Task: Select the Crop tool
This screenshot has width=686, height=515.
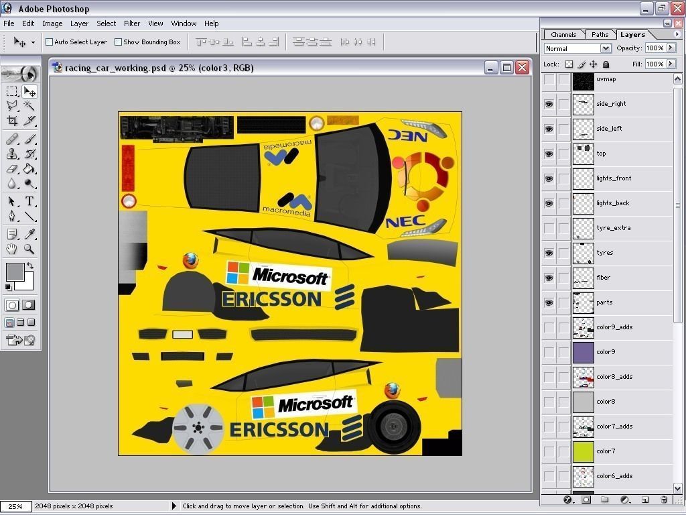Action: 12,121
